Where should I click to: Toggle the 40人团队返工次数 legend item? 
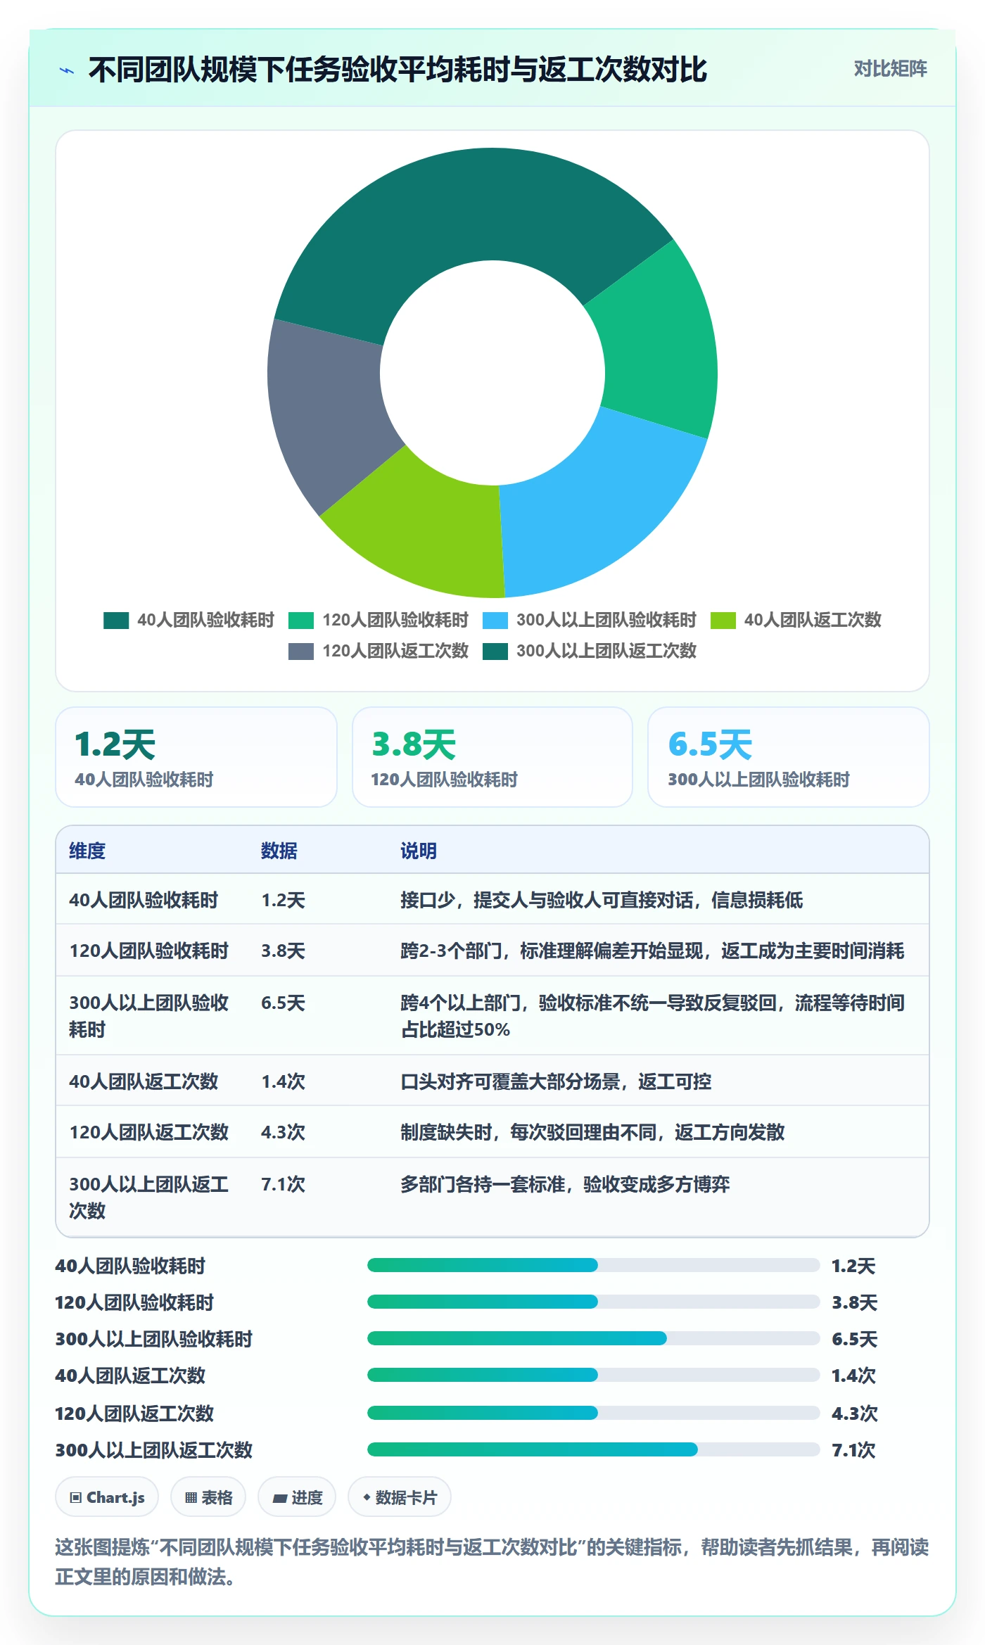coord(796,620)
